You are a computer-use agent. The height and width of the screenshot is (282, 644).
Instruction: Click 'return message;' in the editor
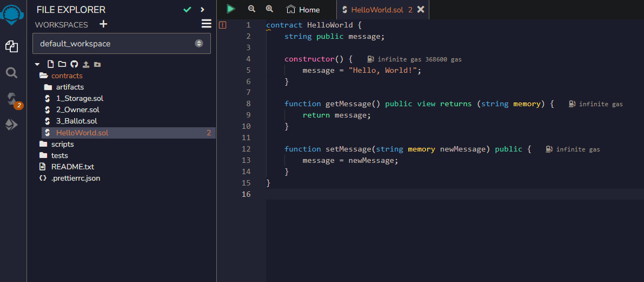point(337,115)
